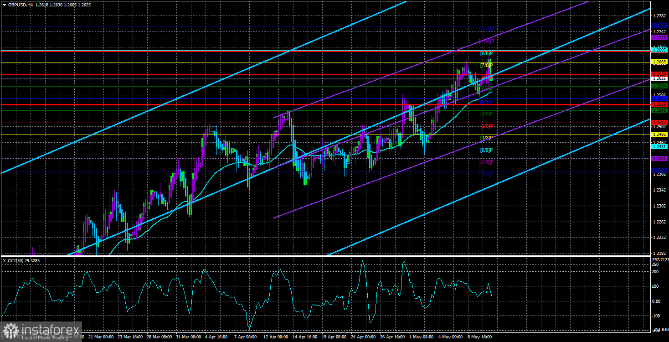
Task: Click the purple 1.2421 price tag
Action: point(660,159)
